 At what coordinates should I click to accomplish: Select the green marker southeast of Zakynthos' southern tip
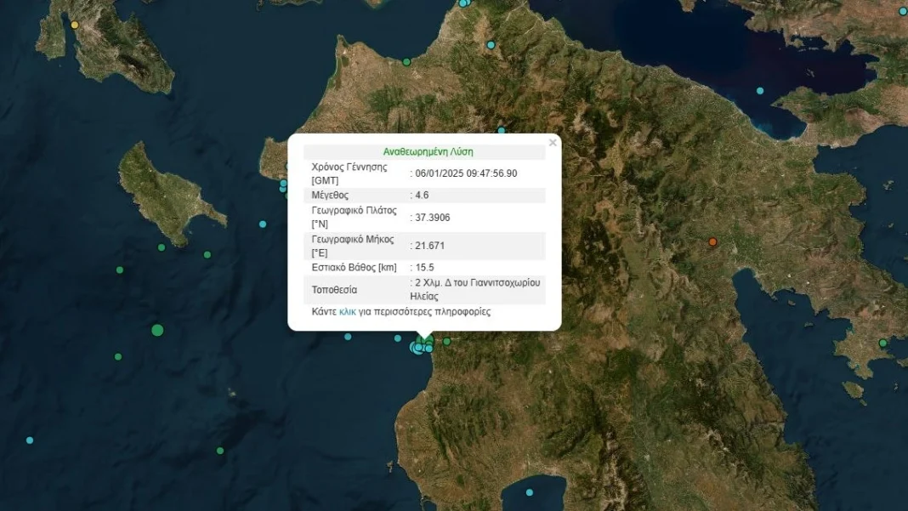point(207,254)
